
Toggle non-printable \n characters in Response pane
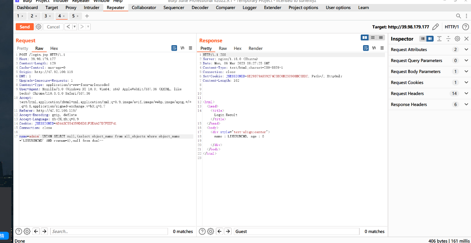[x=374, y=48]
